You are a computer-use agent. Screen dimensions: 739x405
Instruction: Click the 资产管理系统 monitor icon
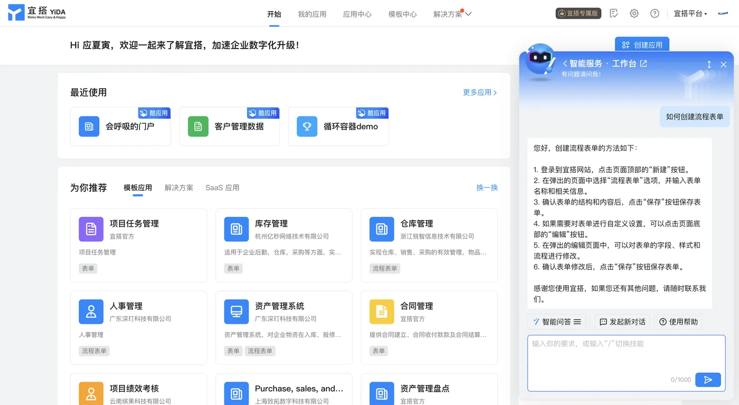(x=236, y=312)
